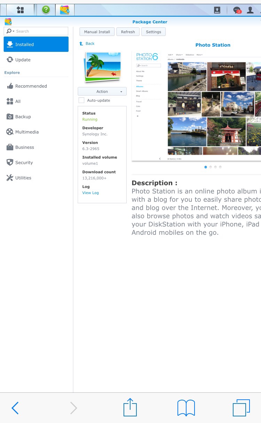Click the Photo Station screenshot preview
This screenshot has width=261, height=423.
point(196,106)
